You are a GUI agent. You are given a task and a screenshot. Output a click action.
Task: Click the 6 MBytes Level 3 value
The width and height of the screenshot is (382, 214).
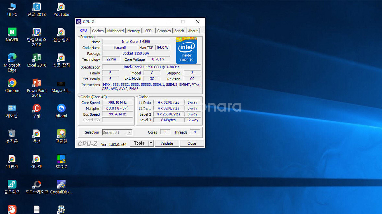point(169,120)
